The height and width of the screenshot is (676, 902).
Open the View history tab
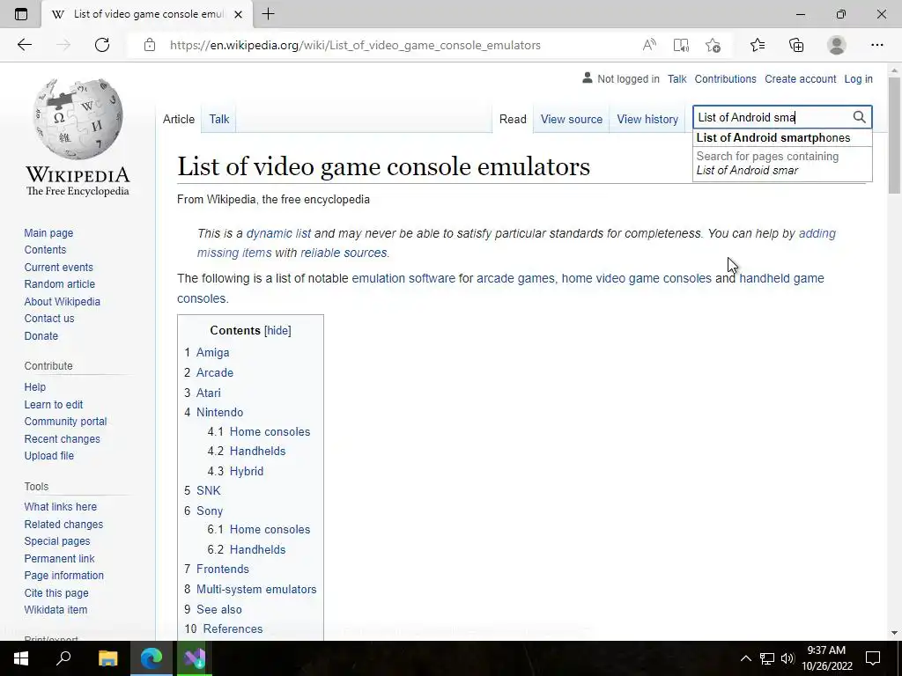pos(647,119)
